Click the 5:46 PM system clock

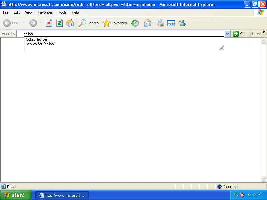(x=255, y=195)
